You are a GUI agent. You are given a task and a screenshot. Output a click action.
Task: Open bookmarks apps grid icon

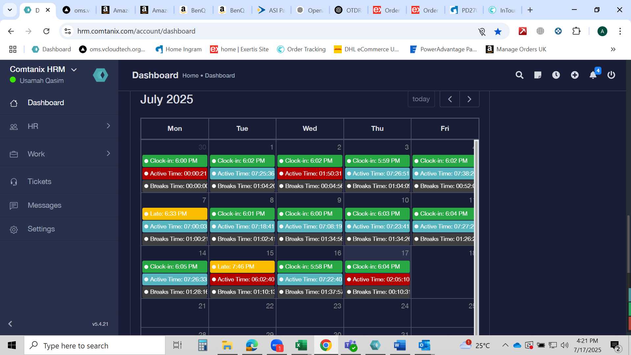(x=13, y=49)
